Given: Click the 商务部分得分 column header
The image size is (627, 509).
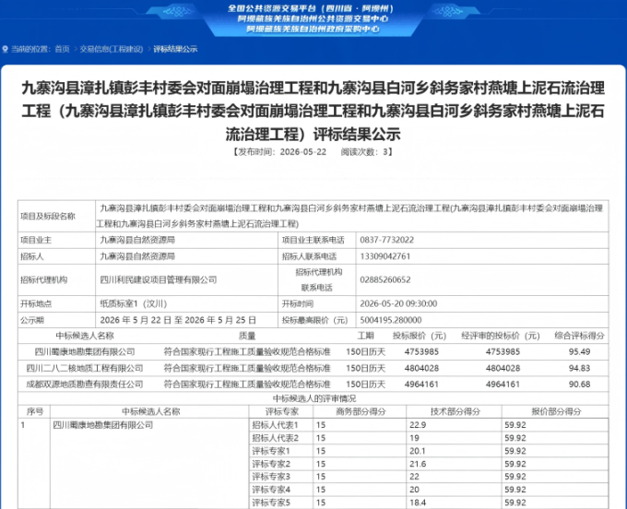Looking at the screenshot, I should click(361, 412).
